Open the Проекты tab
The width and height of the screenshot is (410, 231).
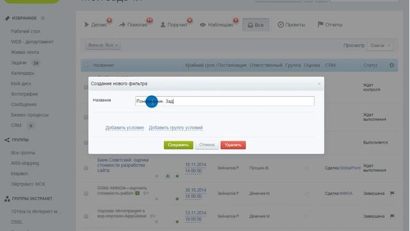point(291,24)
